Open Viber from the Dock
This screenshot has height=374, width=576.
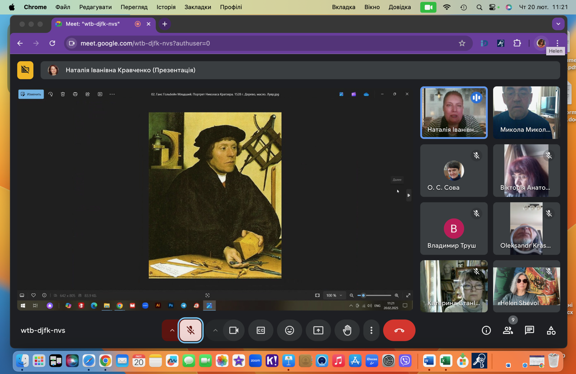(405, 361)
